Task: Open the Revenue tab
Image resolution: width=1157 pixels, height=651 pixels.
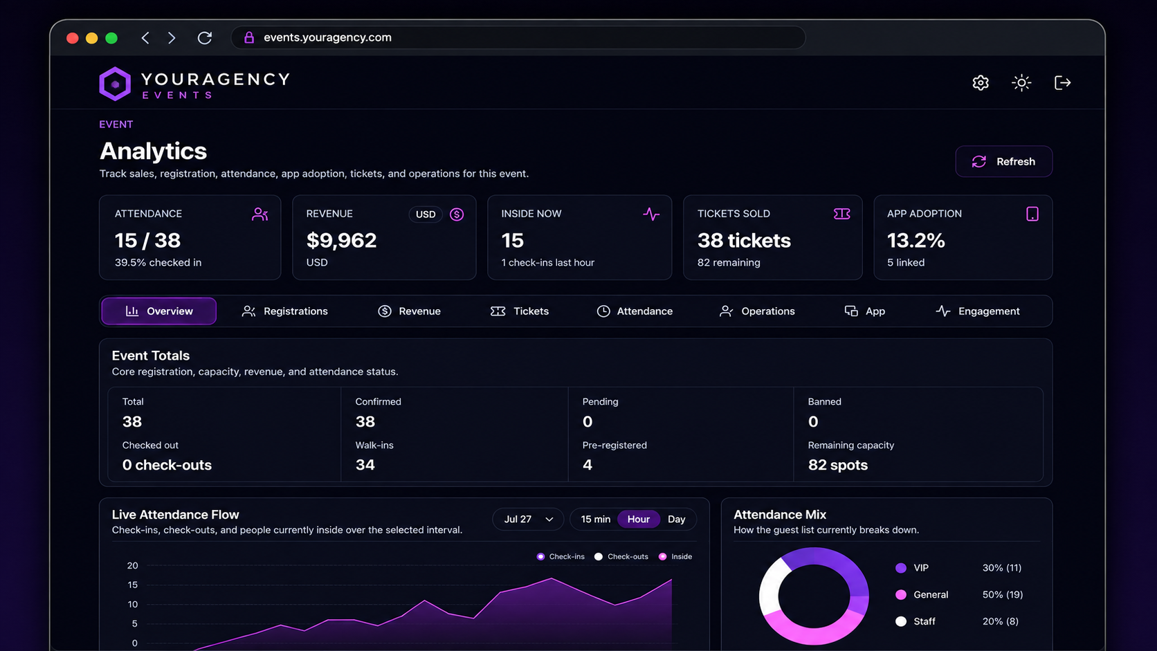Action: (x=409, y=311)
